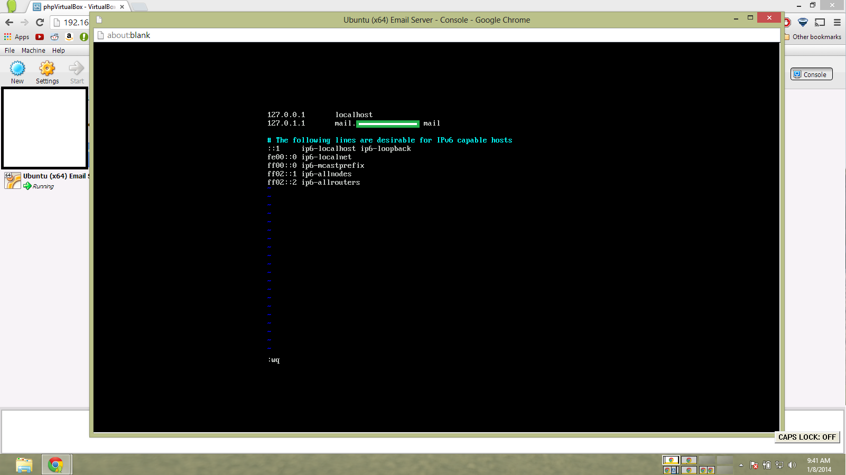Viewport: 846px width, 475px height.
Task: Open a new Chrome tab
Action: (x=139, y=7)
